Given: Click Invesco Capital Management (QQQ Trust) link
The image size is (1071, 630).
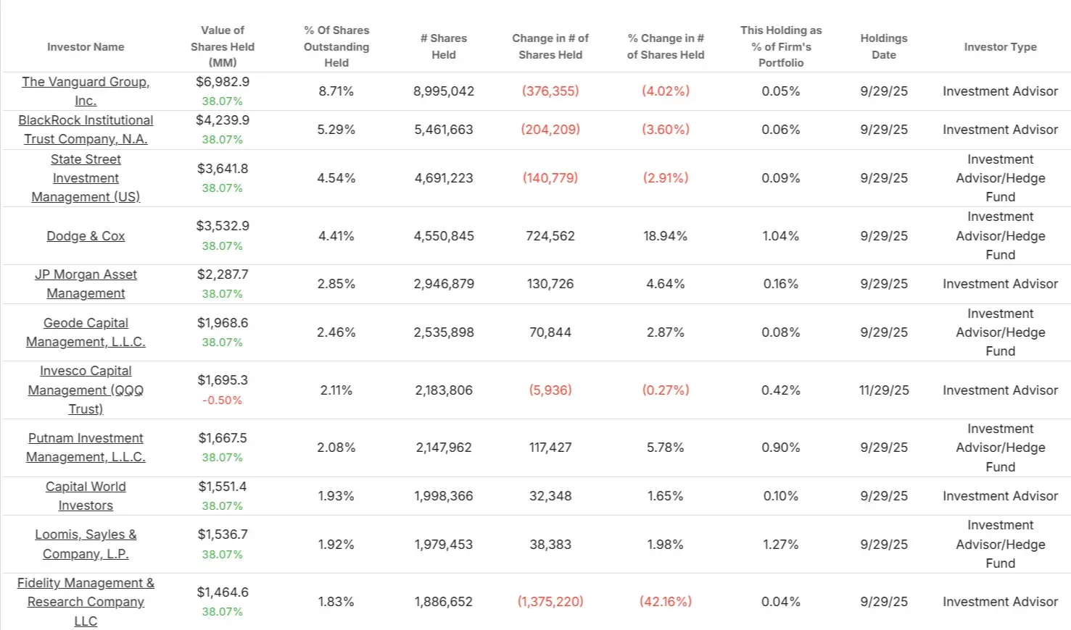Looking at the screenshot, I should (x=86, y=390).
